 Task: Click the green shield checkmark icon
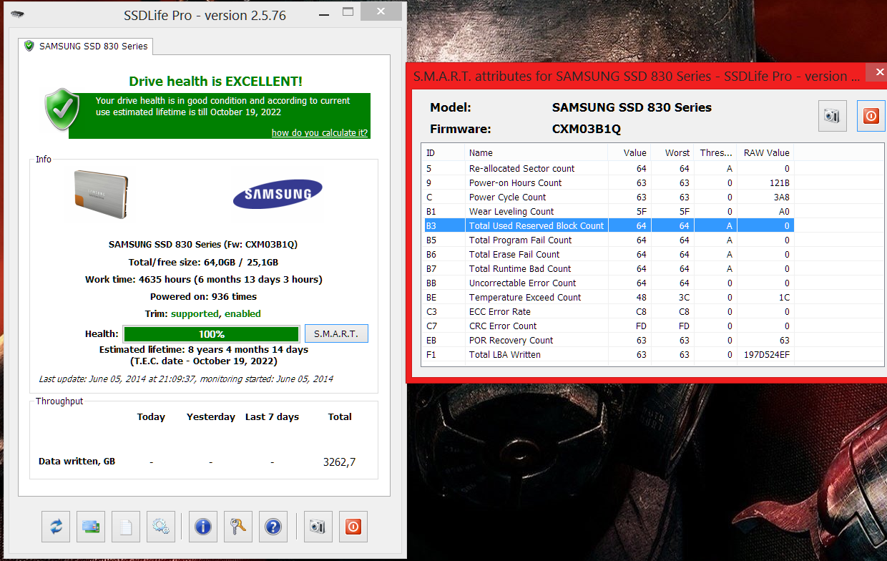click(x=62, y=109)
